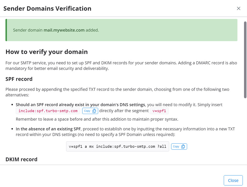Click 'In the absence of an existing SPF' text
This screenshot has height=187, width=247.
coord(48,129)
